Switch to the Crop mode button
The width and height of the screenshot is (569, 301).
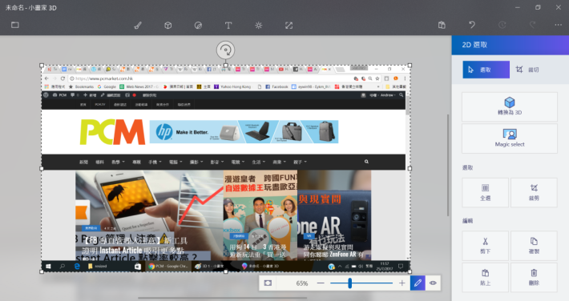tap(527, 70)
